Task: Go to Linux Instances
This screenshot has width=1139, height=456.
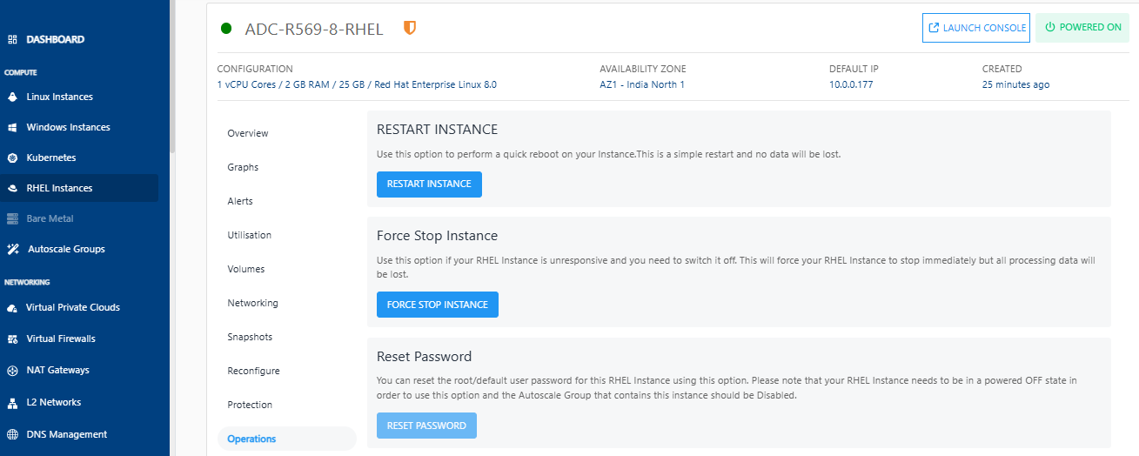Action: click(x=60, y=97)
